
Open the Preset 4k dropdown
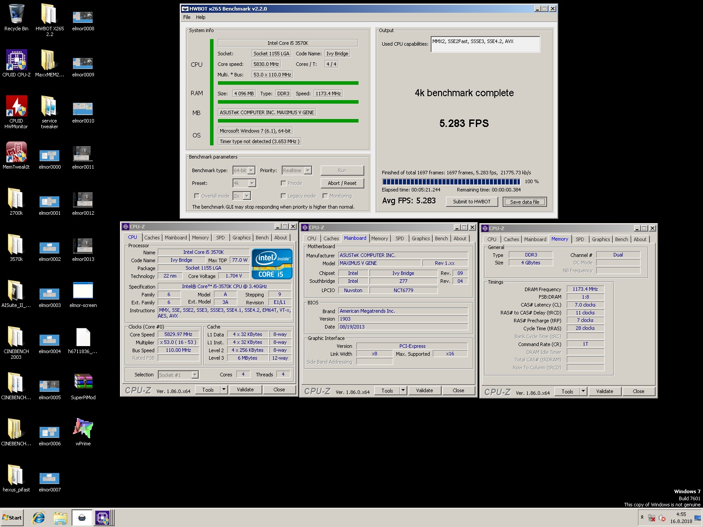tap(244, 183)
